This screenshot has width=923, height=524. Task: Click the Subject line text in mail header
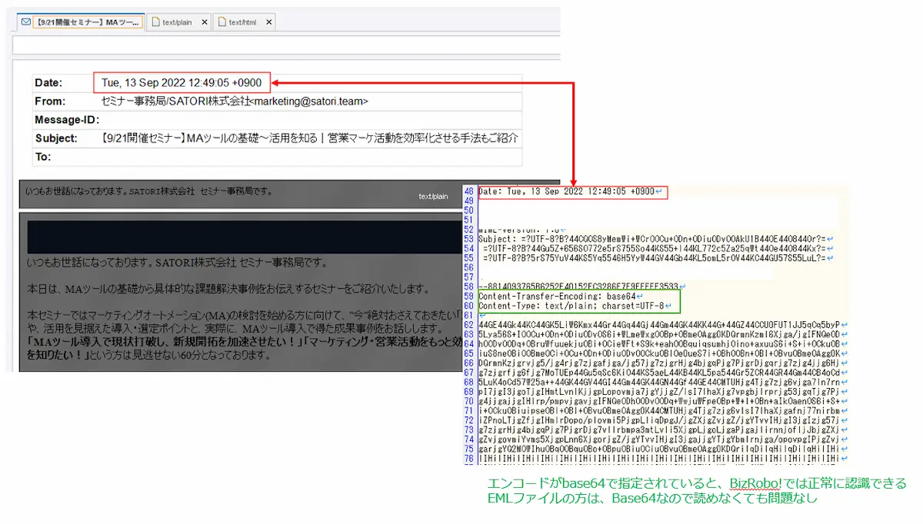[x=310, y=138]
